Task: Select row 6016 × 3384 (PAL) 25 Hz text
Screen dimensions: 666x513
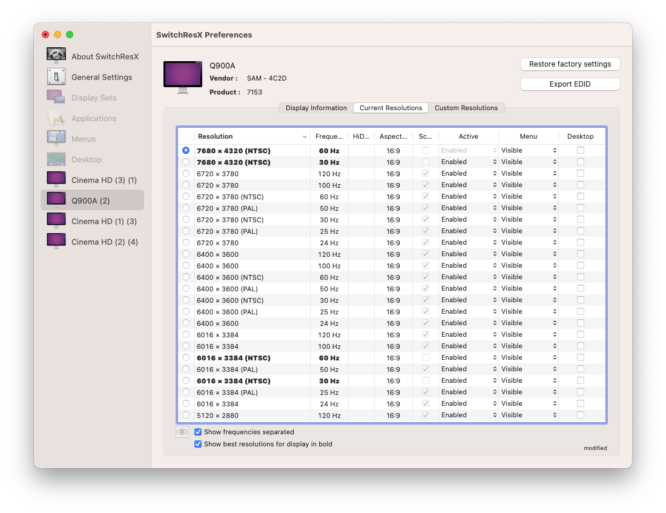Action: (x=227, y=392)
